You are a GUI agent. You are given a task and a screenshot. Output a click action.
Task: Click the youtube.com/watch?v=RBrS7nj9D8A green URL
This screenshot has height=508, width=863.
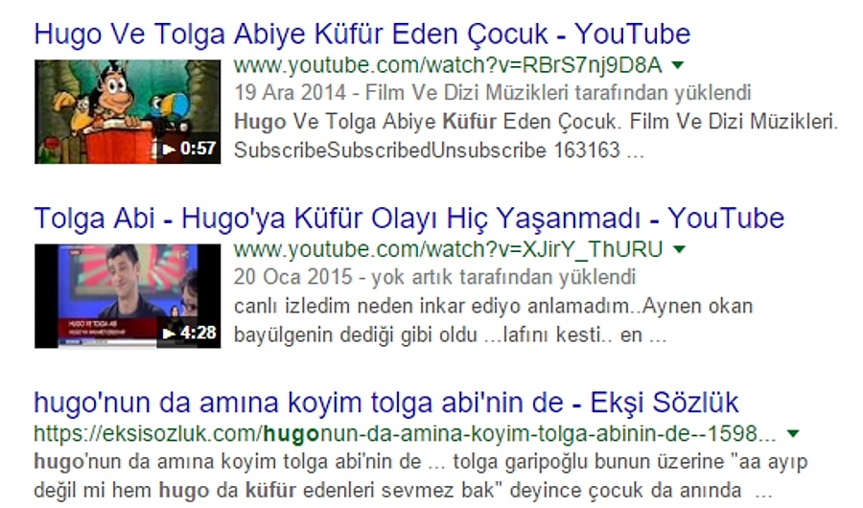coord(448,65)
